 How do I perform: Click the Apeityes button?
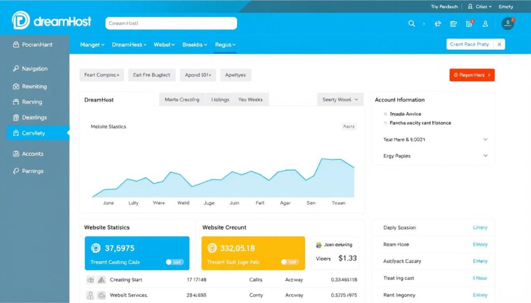[x=235, y=75]
